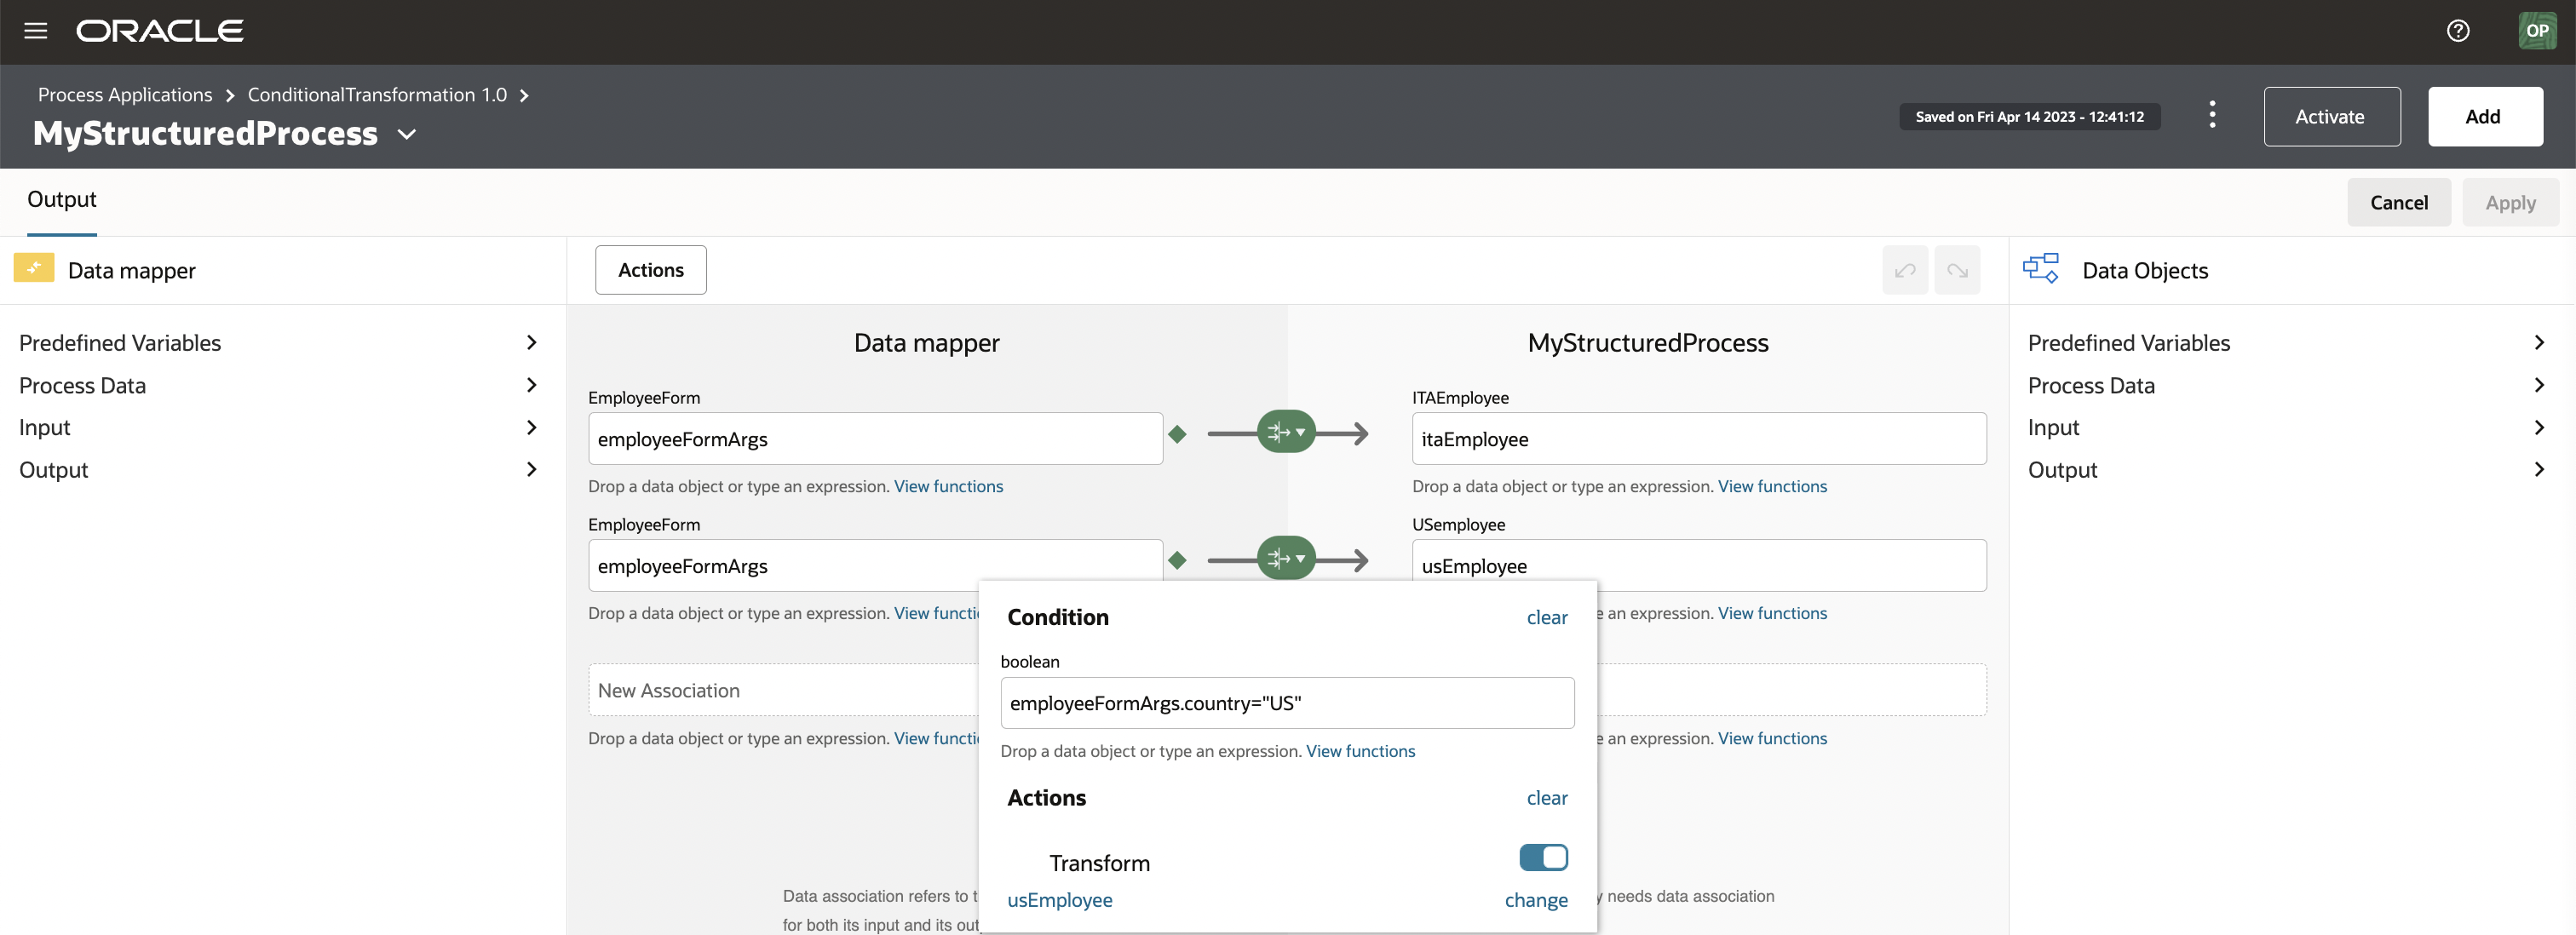Click the help question mark icon

[2457, 31]
